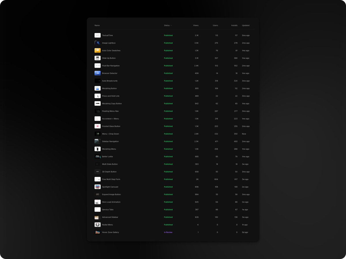Click the 1.9K views value for Floating Menu-Nav

pyautogui.click(x=197, y=111)
